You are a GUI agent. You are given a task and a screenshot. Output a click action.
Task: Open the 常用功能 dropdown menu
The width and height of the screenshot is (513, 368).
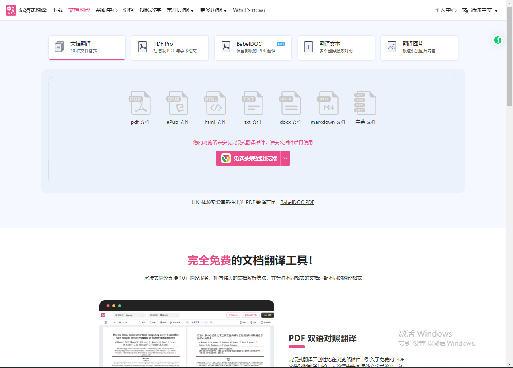point(181,10)
